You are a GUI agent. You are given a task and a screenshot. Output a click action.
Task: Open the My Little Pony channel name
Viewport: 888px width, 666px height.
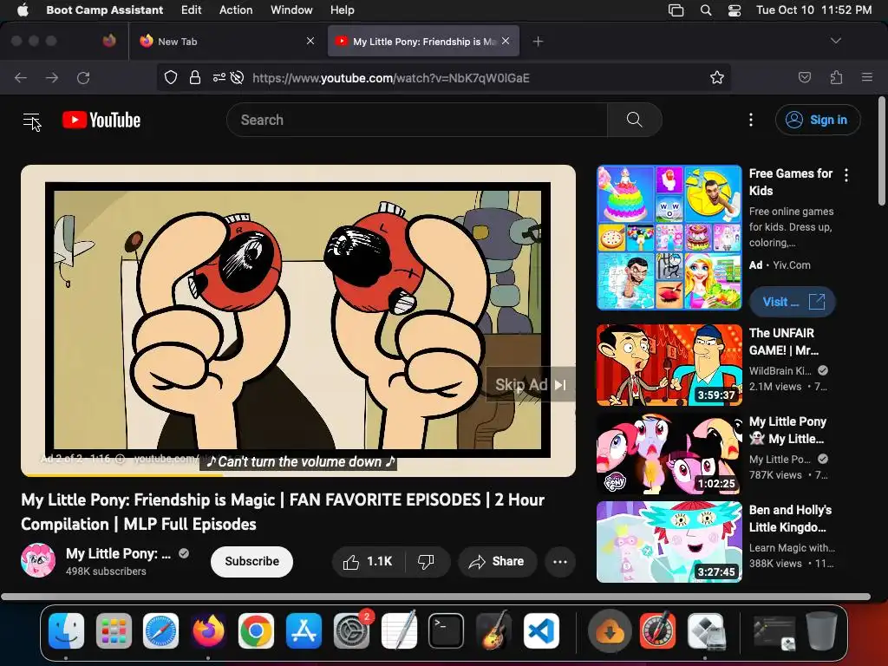[x=118, y=553]
